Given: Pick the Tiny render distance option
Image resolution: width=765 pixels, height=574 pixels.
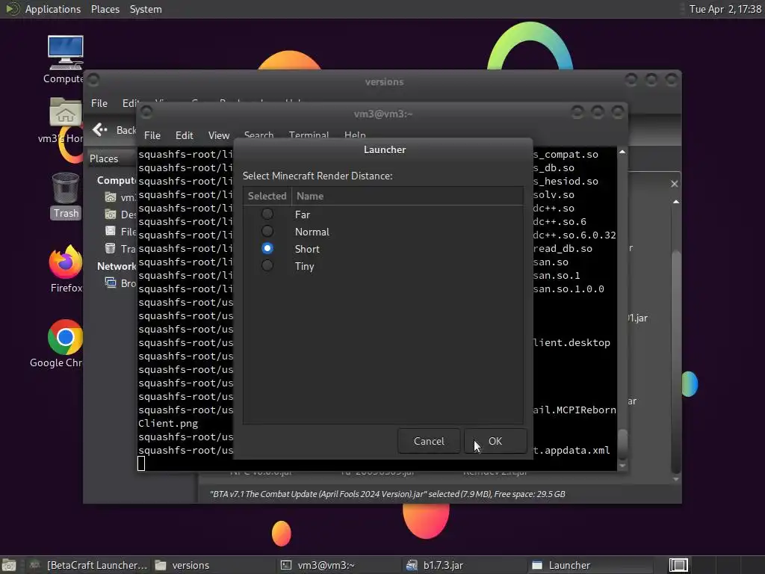Looking at the screenshot, I should [267, 265].
